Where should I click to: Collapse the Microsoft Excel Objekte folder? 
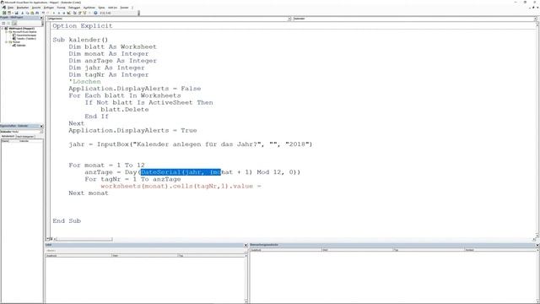pyautogui.click(x=6, y=32)
